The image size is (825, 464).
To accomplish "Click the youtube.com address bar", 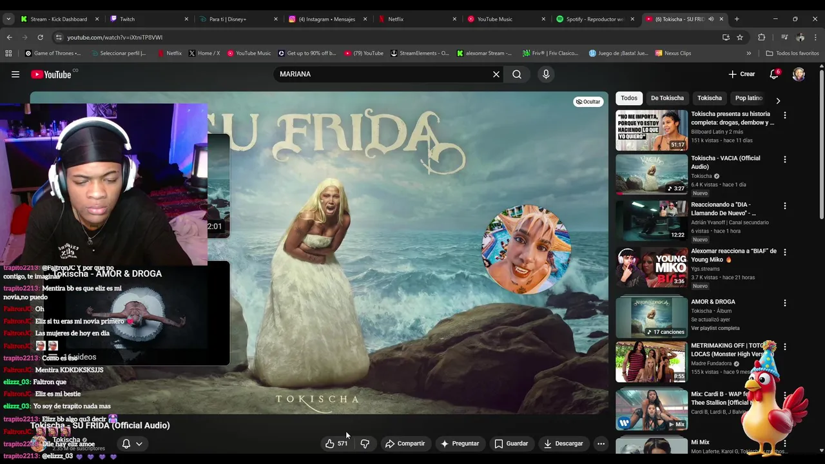I will point(387,37).
